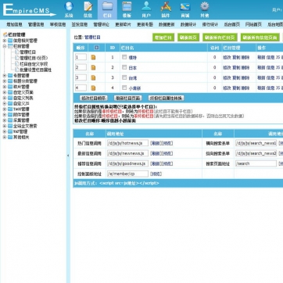The height and width of the screenshot is (283, 283).
Task: Click 修改 in the 日本 row
Action: 227,67
